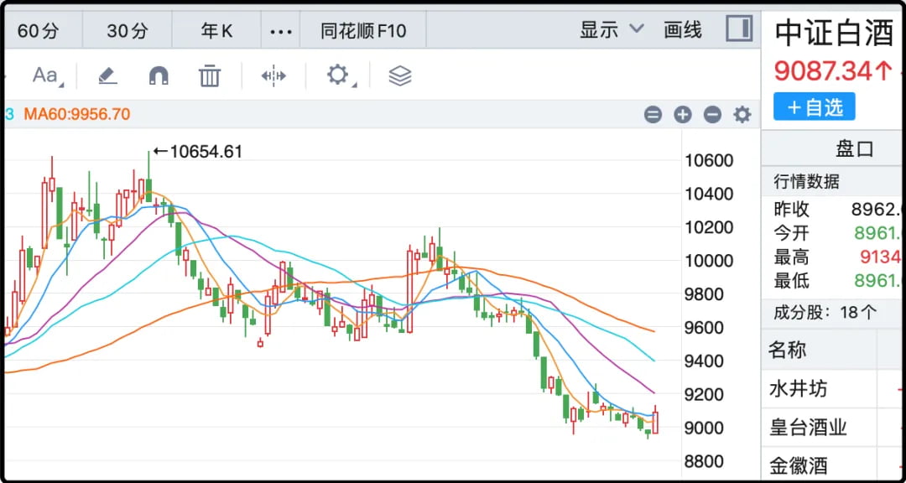
Task: Click the 行情数据 section header
Action: point(806,182)
